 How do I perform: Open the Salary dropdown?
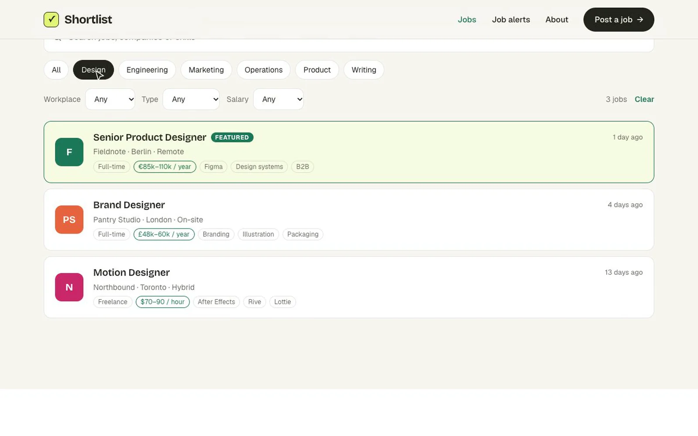pyautogui.click(x=278, y=99)
